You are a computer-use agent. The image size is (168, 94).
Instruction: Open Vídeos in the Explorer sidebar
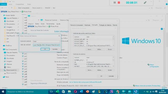tap(7, 67)
